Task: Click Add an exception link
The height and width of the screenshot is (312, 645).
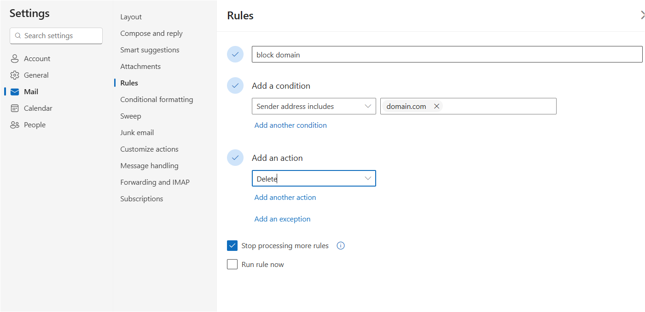Action: point(282,219)
